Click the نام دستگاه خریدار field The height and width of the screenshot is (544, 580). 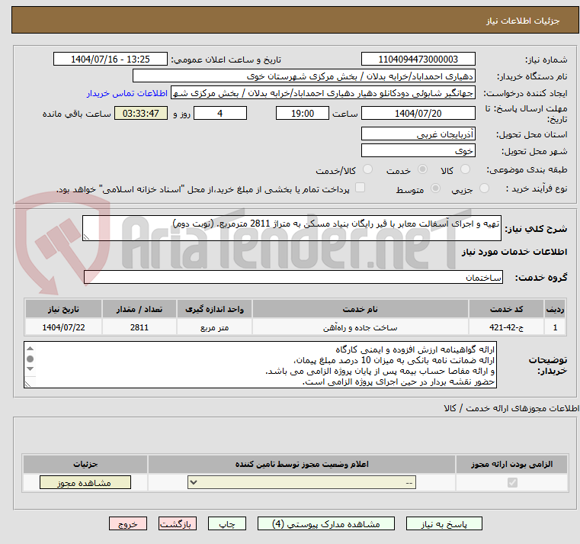303,76
